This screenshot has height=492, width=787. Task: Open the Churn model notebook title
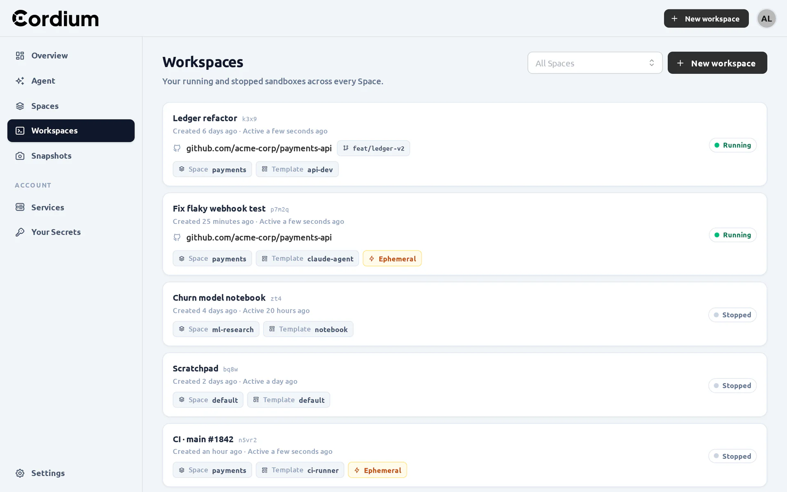[219, 298]
